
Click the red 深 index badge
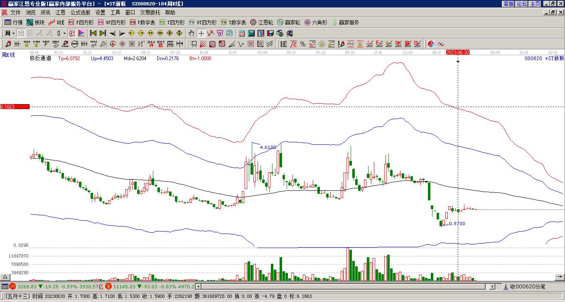[108, 287]
